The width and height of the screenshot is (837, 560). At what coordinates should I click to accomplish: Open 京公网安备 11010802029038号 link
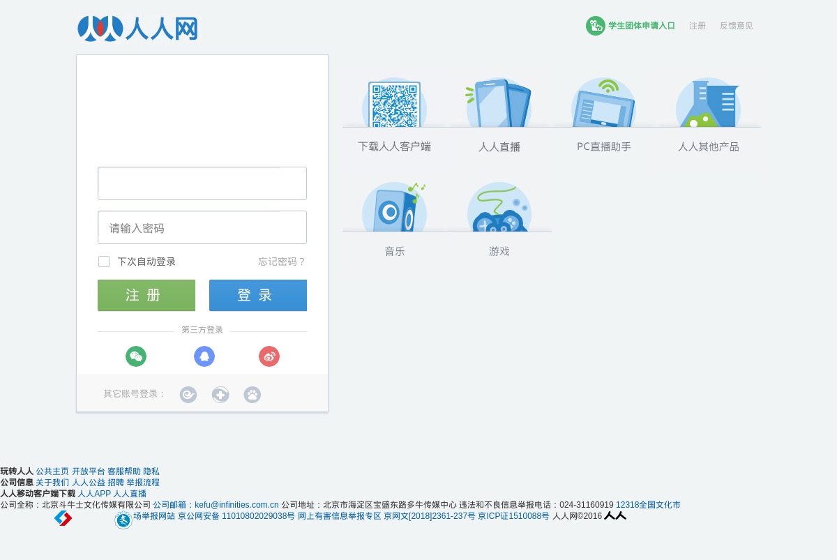(x=236, y=517)
